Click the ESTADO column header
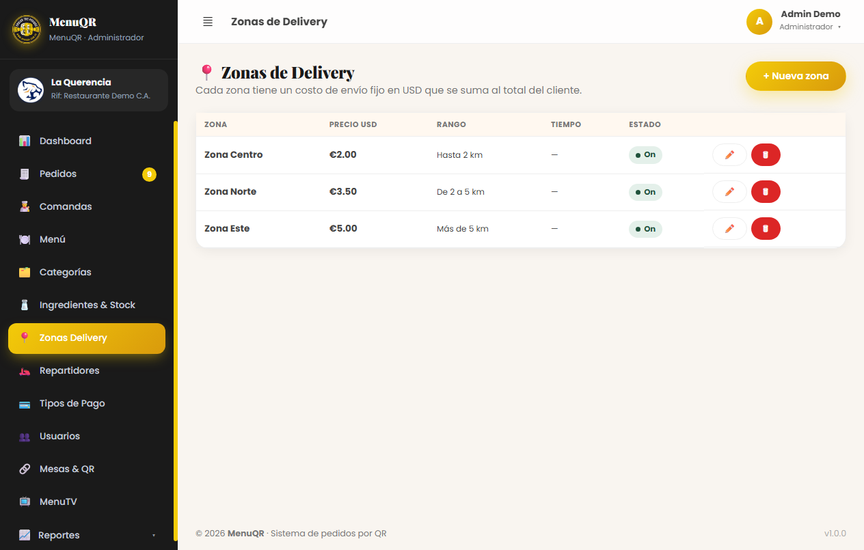 [x=645, y=124]
